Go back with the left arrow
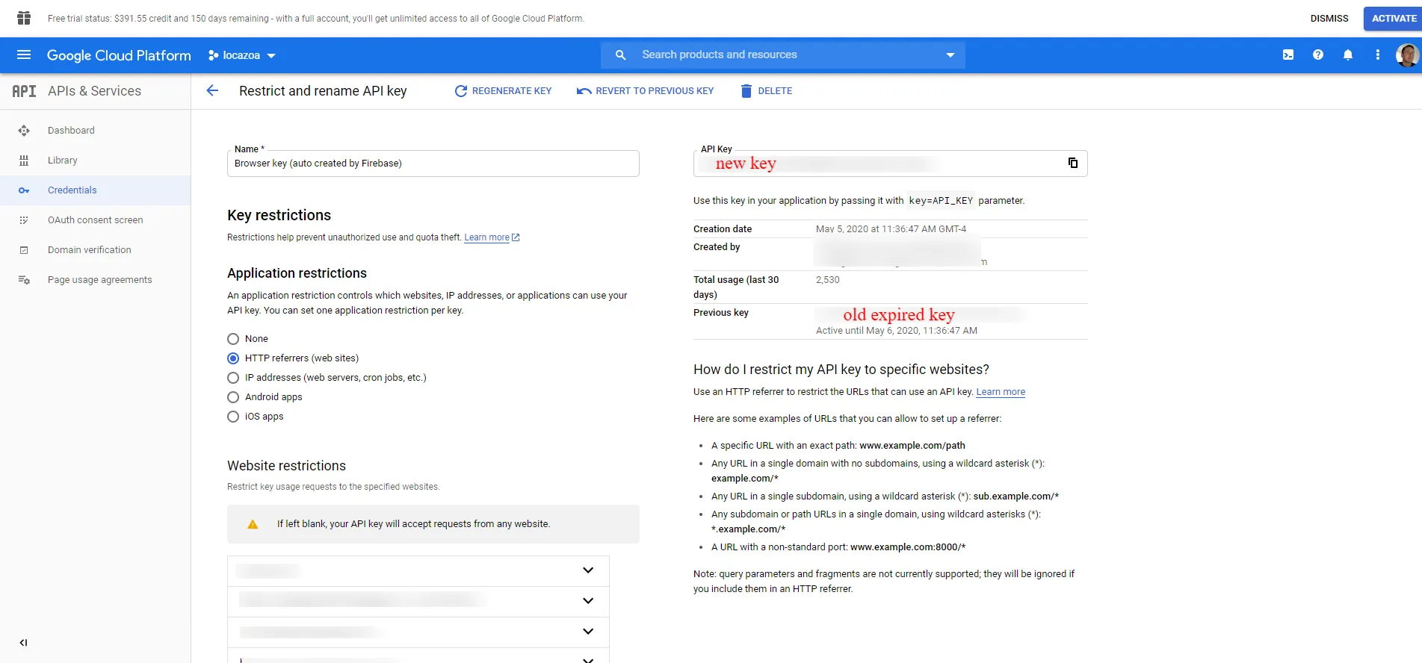This screenshot has height=663, width=1422. point(212,90)
